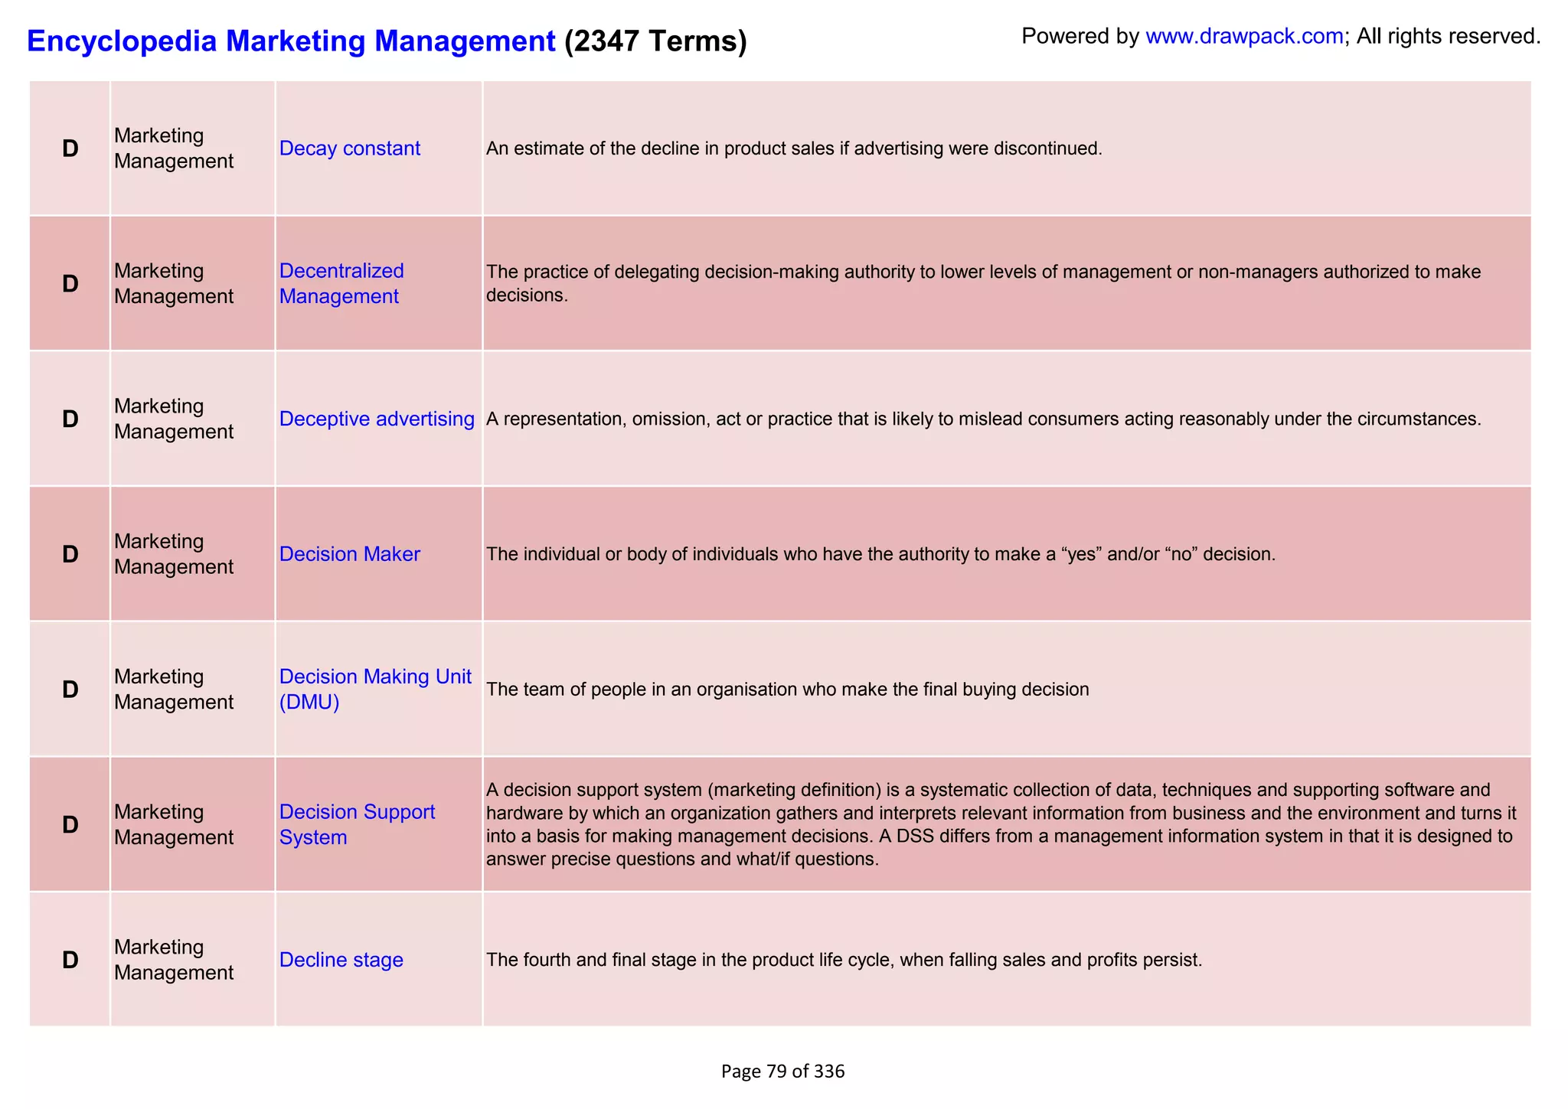Viewport: 1568px width, 1109px height.
Task: Click 'Marketing Management' in Decay constant row
Action: coord(174,148)
